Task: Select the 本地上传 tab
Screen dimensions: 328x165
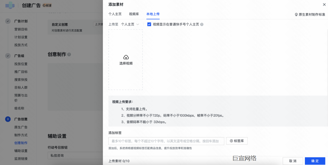Action: pos(153,14)
